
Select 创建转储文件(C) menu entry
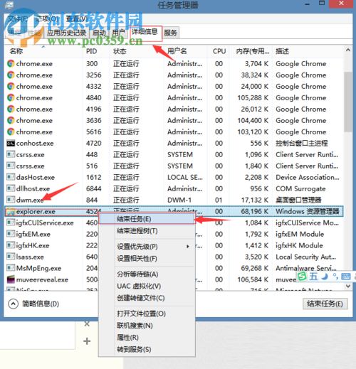[147, 298]
